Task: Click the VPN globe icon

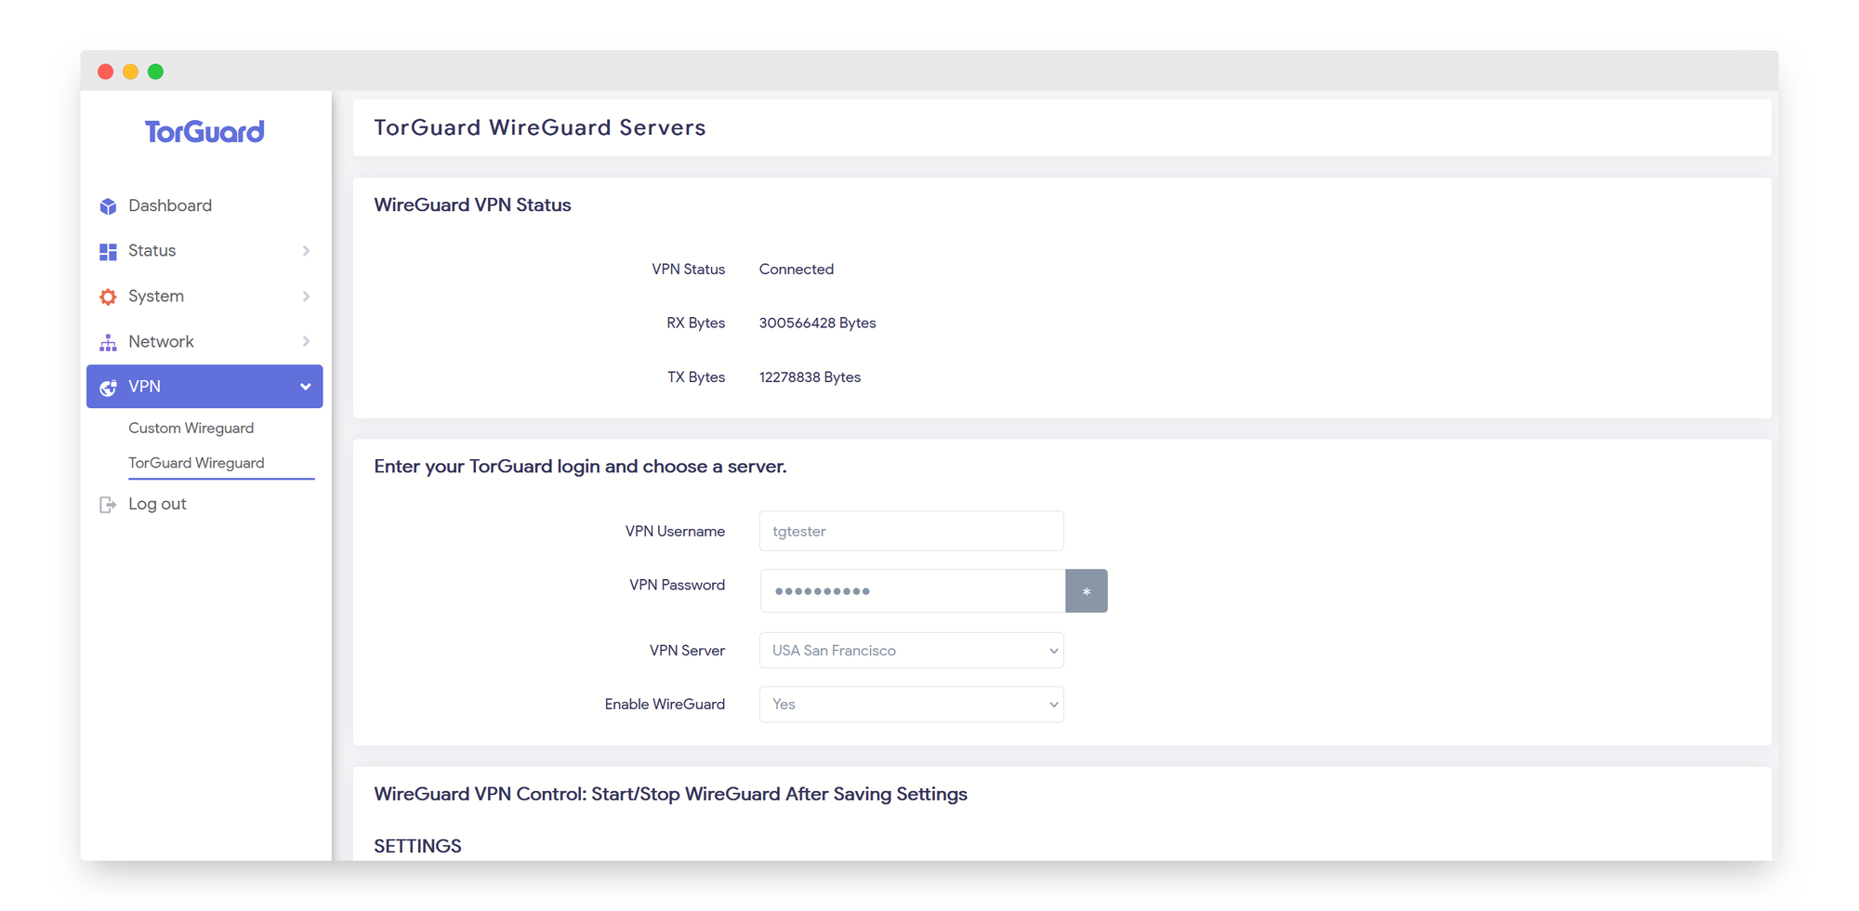Action: point(108,387)
